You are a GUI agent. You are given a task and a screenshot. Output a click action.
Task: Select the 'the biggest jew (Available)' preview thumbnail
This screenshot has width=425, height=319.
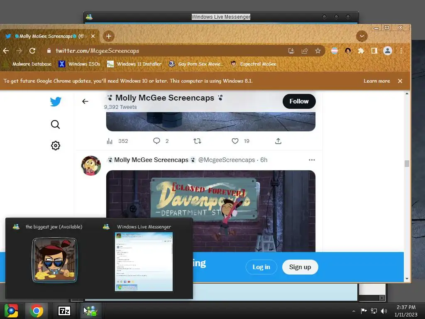click(55, 260)
